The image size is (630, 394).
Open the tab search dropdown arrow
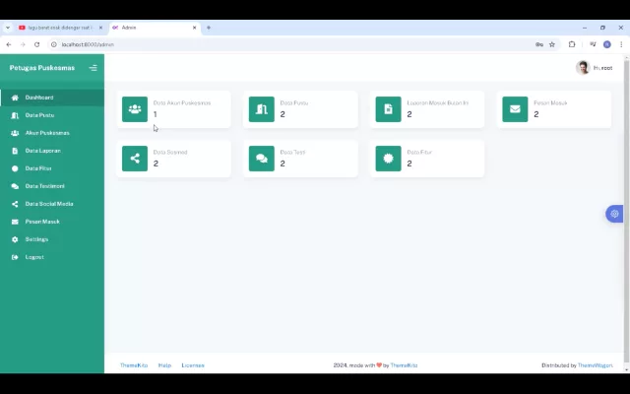click(x=8, y=28)
